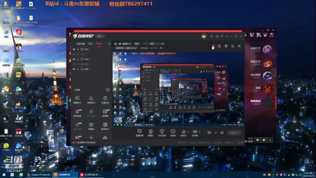Viewport: 316px width, 178px height.
Task: Toggle preview eye in bottom bar
Action: [x=216, y=133]
